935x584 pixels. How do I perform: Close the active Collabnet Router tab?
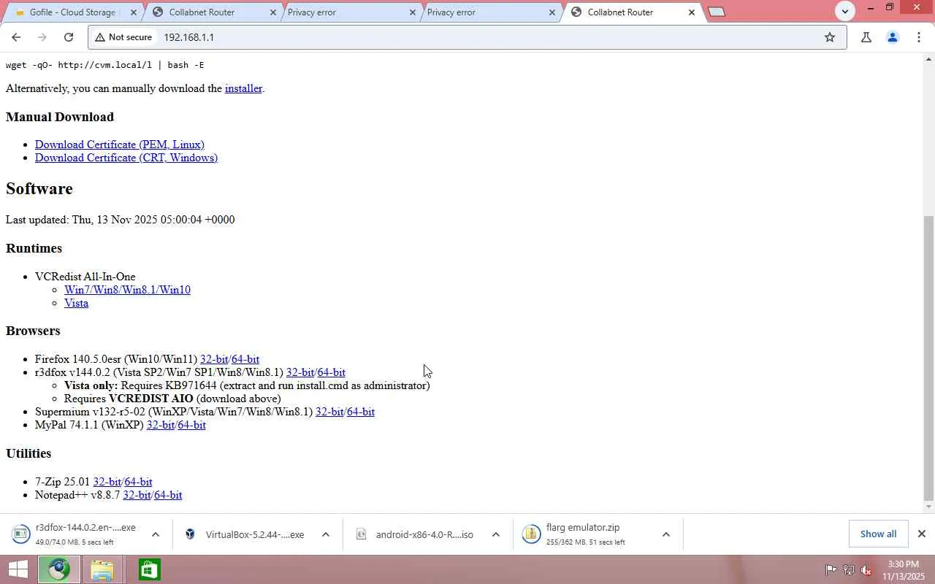pyautogui.click(x=692, y=12)
